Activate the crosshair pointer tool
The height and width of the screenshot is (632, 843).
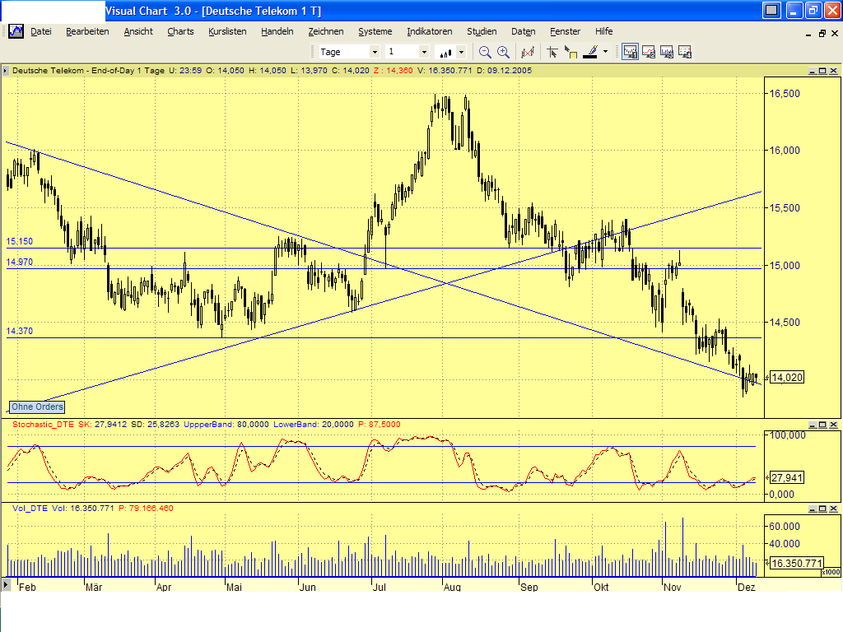coord(553,51)
